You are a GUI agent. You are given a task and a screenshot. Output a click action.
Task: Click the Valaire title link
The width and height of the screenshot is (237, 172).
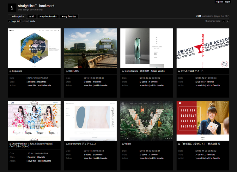click(x=128, y=144)
